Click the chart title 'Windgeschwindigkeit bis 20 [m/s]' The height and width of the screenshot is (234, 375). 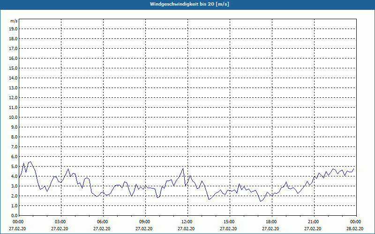point(189,4)
